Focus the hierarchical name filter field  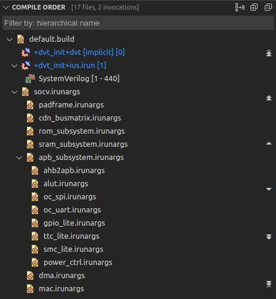point(138,23)
